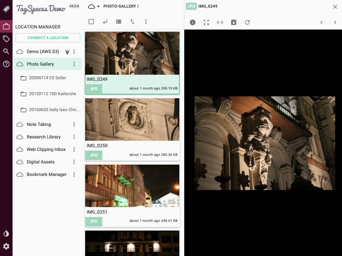Viewport: 342px width, 256px height.
Task: Toggle the select all files checkbox
Action: click(91, 22)
